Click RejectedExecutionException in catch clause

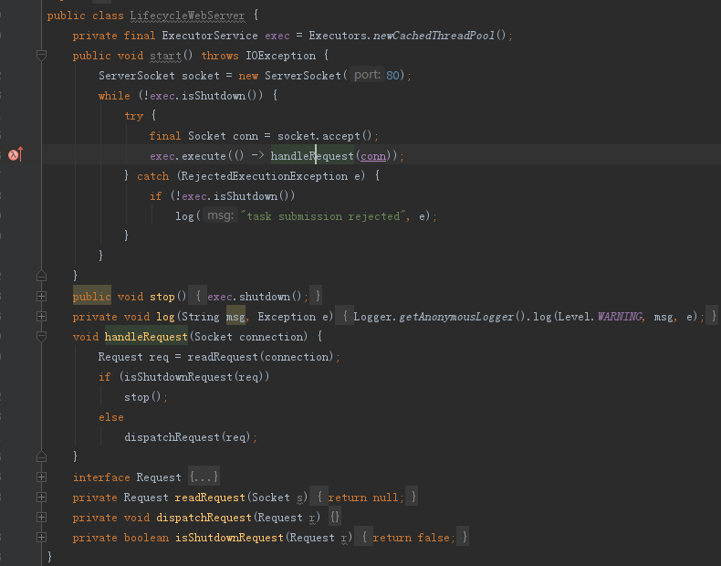click(x=265, y=176)
